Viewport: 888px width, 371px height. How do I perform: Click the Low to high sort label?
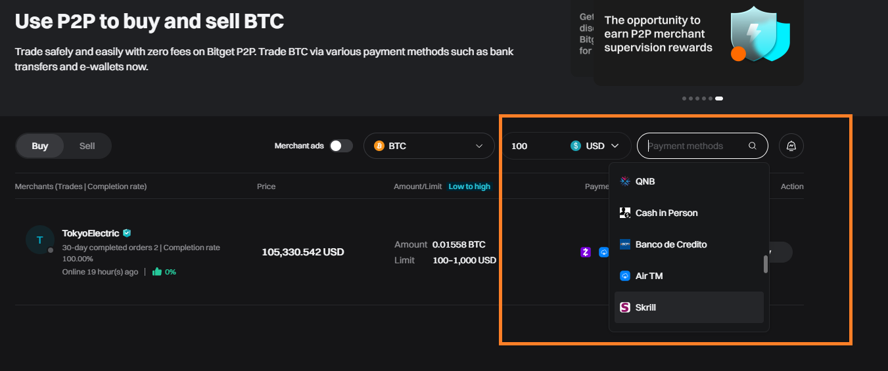pos(469,186)
